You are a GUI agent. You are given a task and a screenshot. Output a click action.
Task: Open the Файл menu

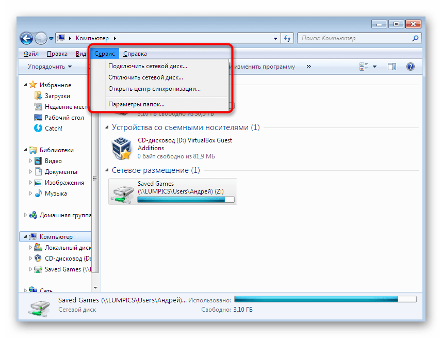pyautogui.click(x=31, y=54)
